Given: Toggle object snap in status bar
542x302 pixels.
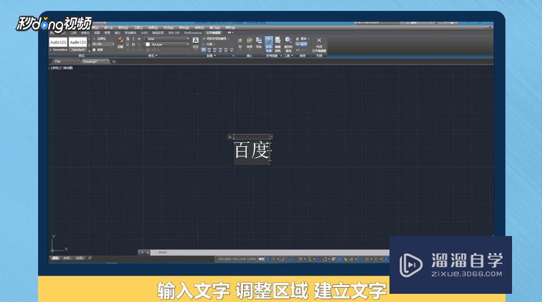Looking at the screenshot, I should [325, 259].
